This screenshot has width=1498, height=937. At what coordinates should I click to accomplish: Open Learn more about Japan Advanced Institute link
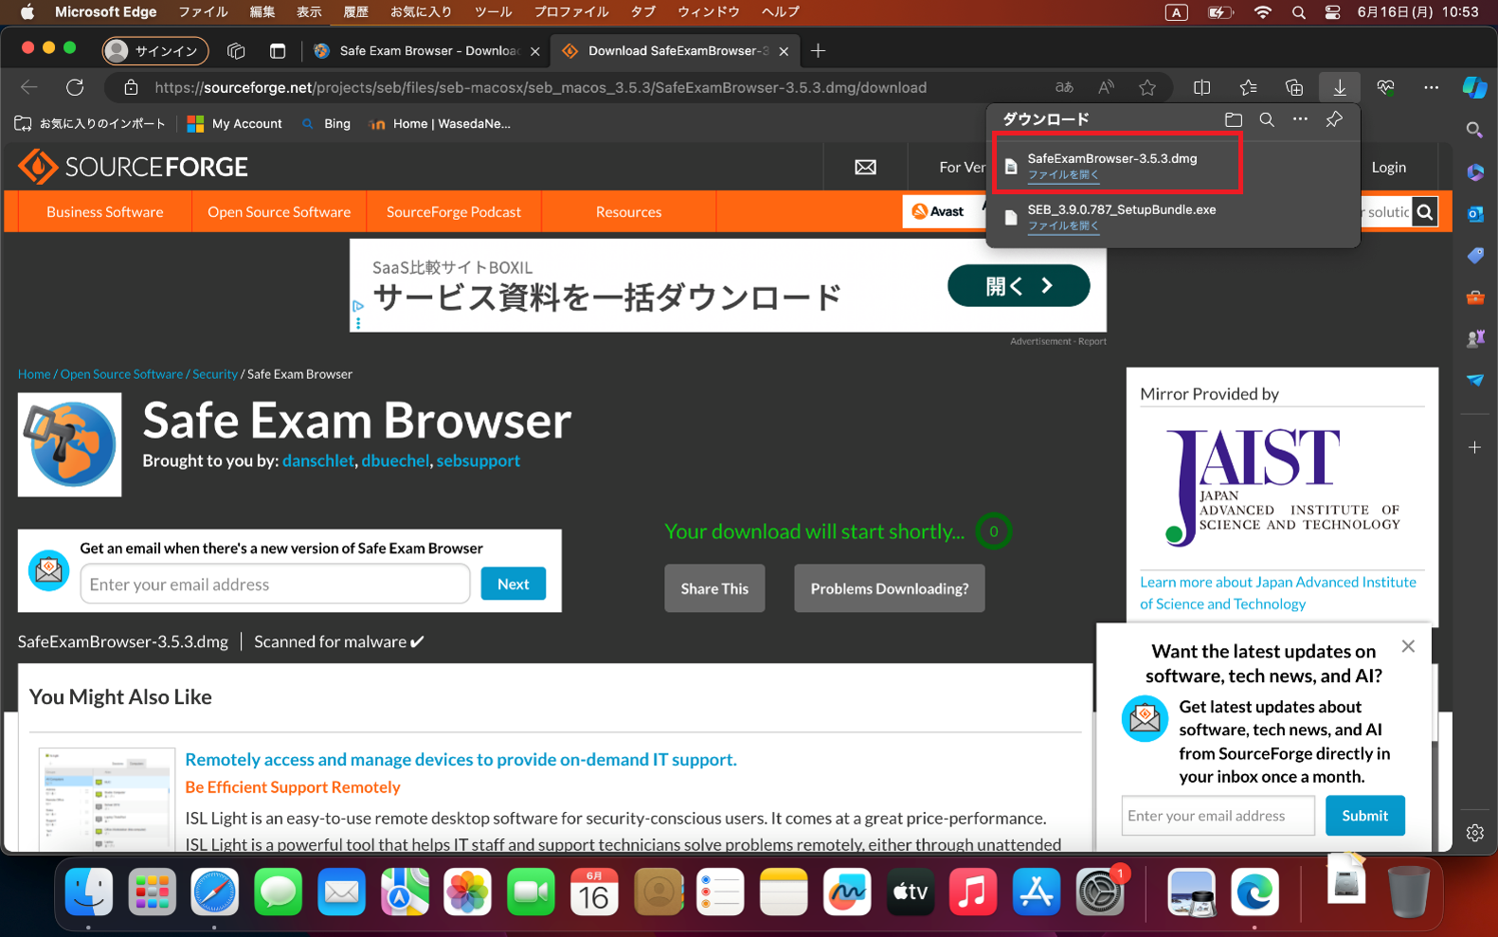(1278, 593)
